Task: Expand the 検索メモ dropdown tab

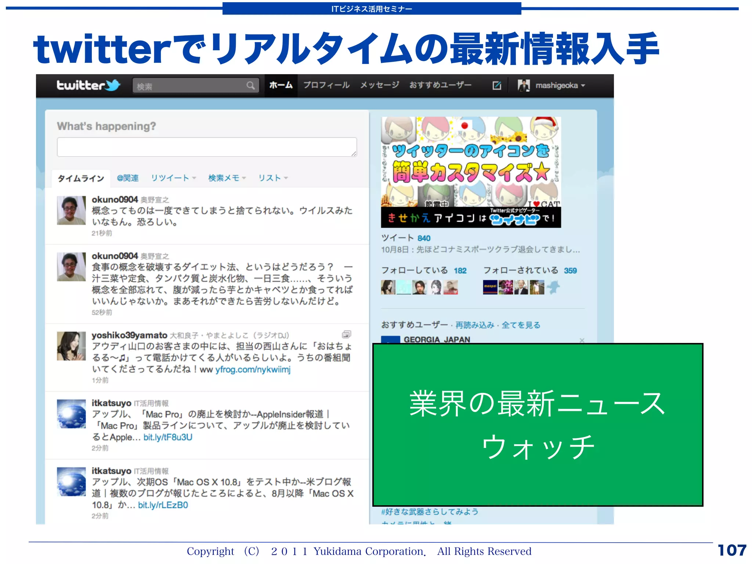Action: pyautogui.click(x=227, y=178)
